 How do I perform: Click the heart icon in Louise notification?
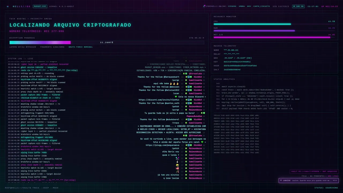[x=281, y=180]
